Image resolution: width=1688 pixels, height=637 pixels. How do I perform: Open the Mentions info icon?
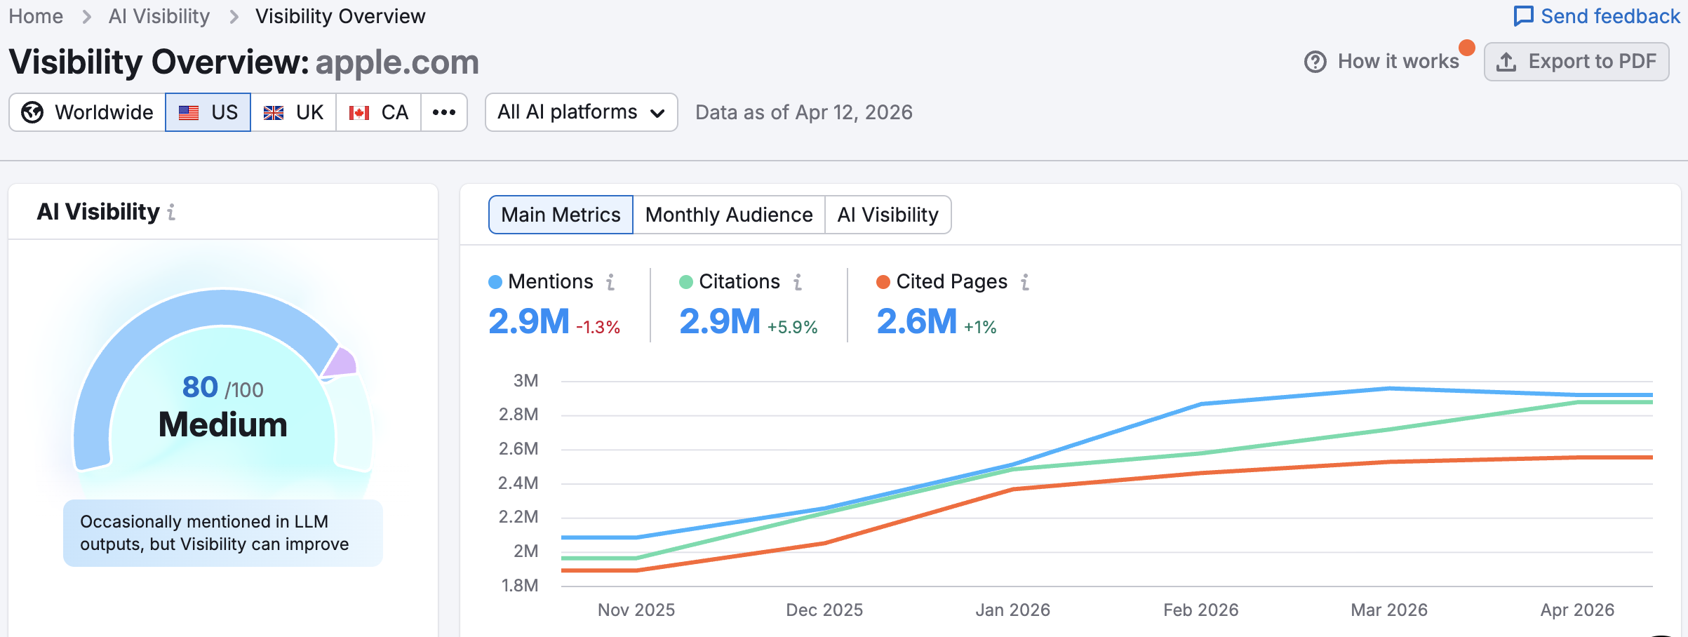(x=610, y=282)
